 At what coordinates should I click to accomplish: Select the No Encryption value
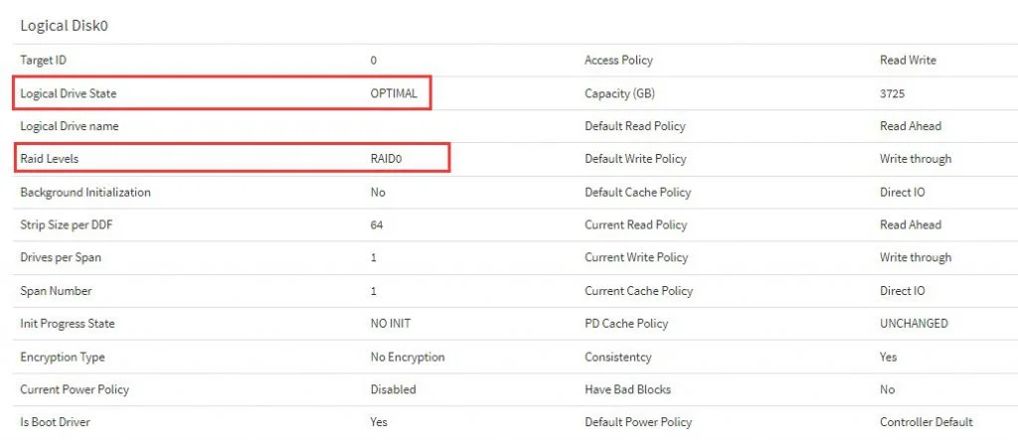point(407,357)
